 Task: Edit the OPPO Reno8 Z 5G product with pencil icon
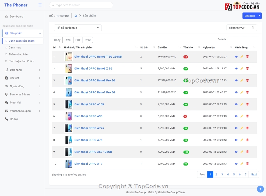click(242, 69)
